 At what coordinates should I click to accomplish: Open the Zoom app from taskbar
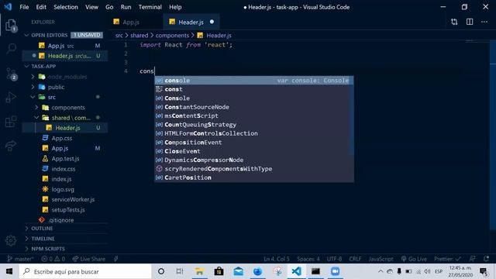click(335, 271)
